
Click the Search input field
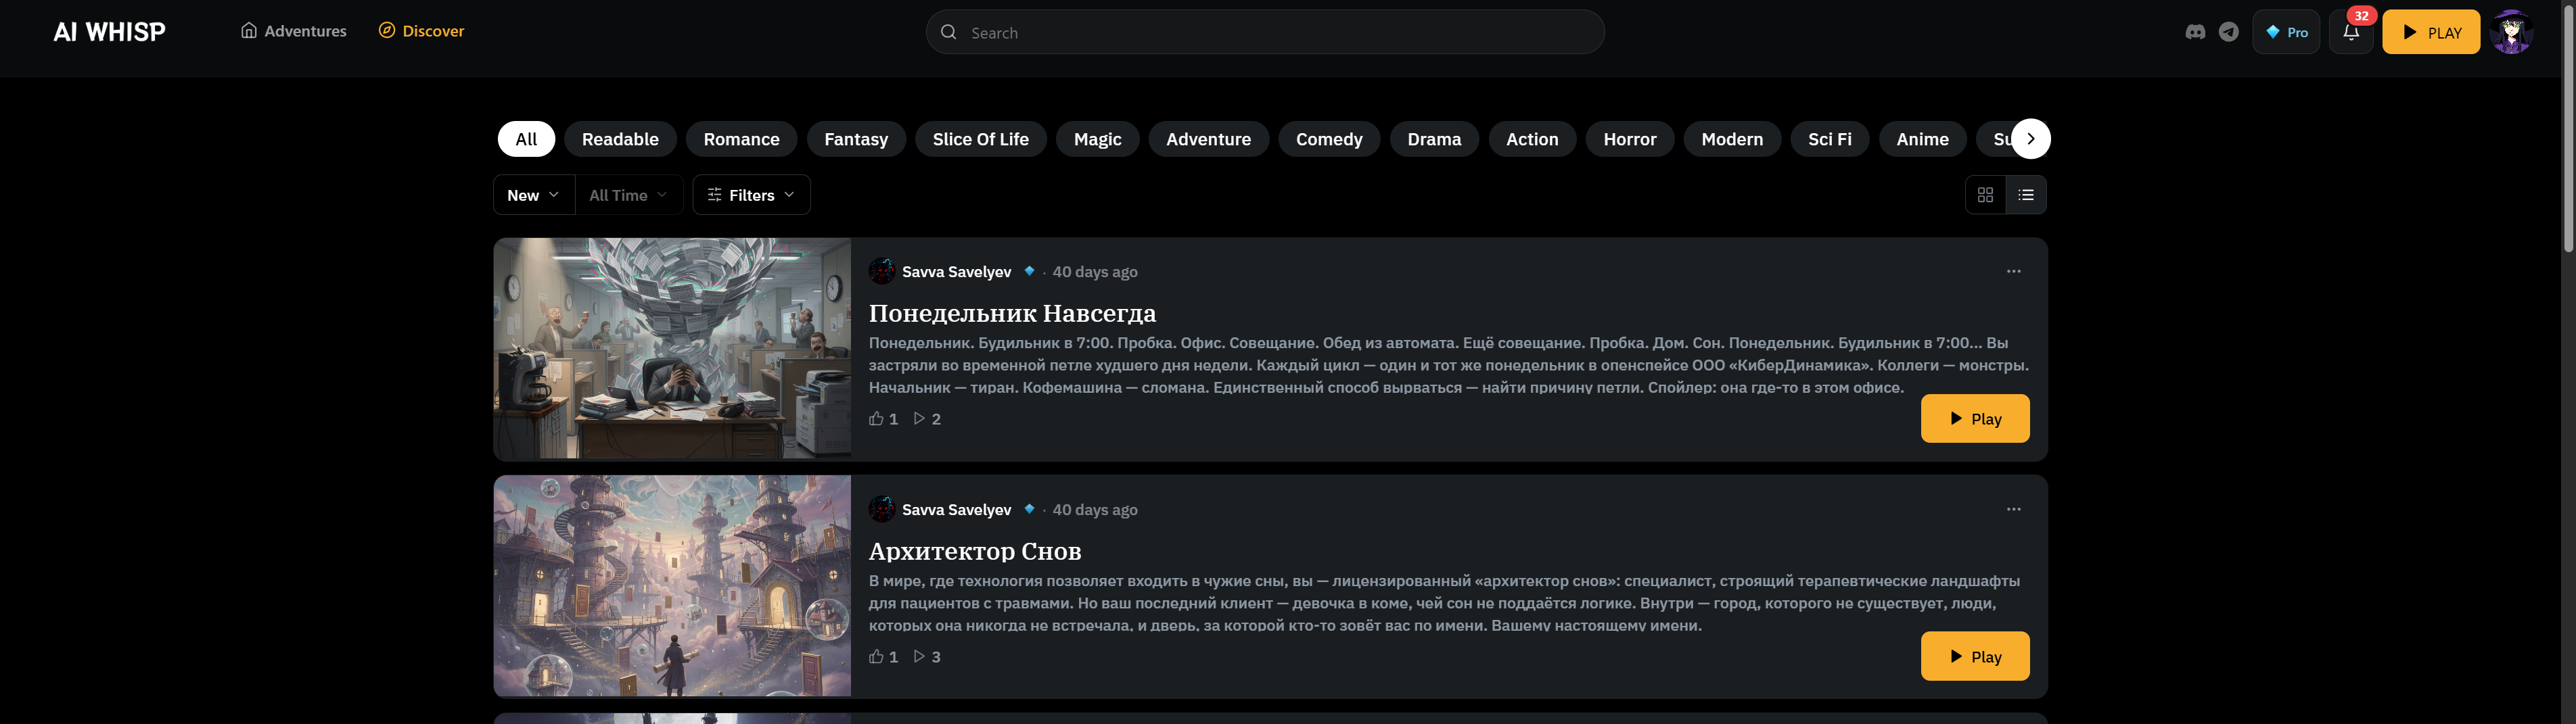[x=1265, y=32]
